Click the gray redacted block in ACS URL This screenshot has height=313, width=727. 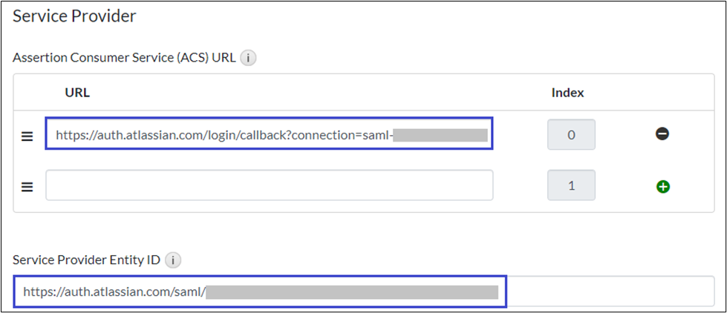pos(441,136)
